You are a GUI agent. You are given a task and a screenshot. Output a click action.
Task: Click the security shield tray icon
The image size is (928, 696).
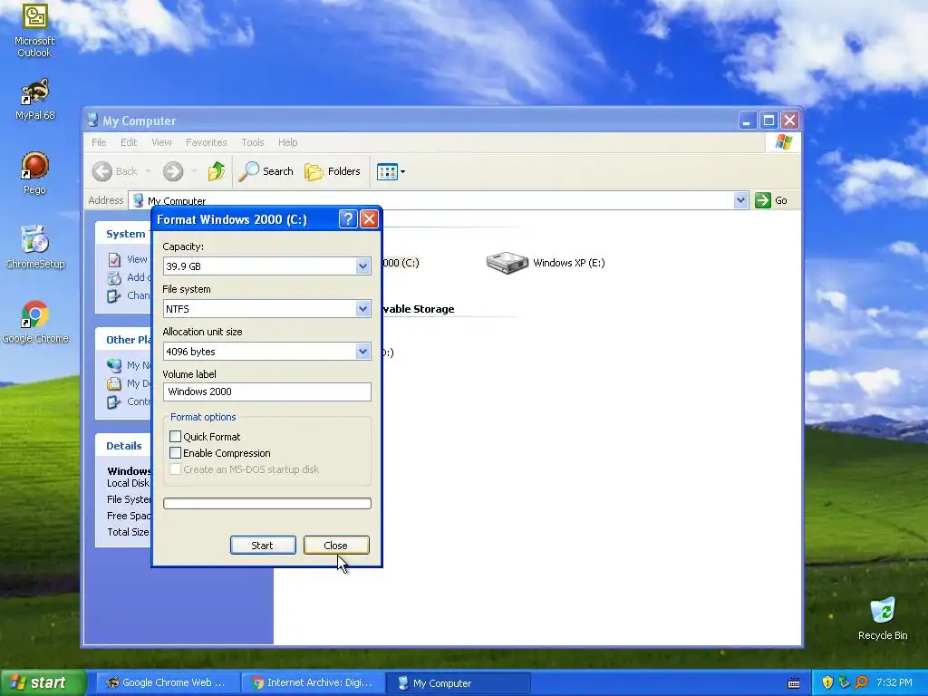pyautogui.click(x=827, y=682)
